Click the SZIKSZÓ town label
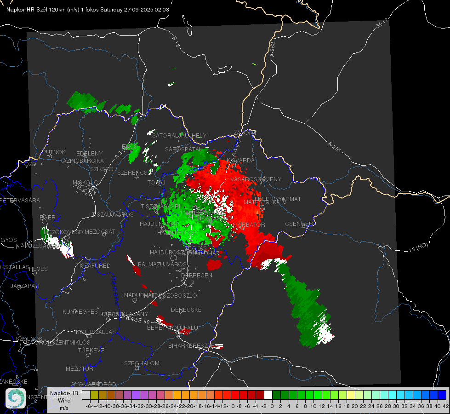Screen dimensions: 450x414 102,169
